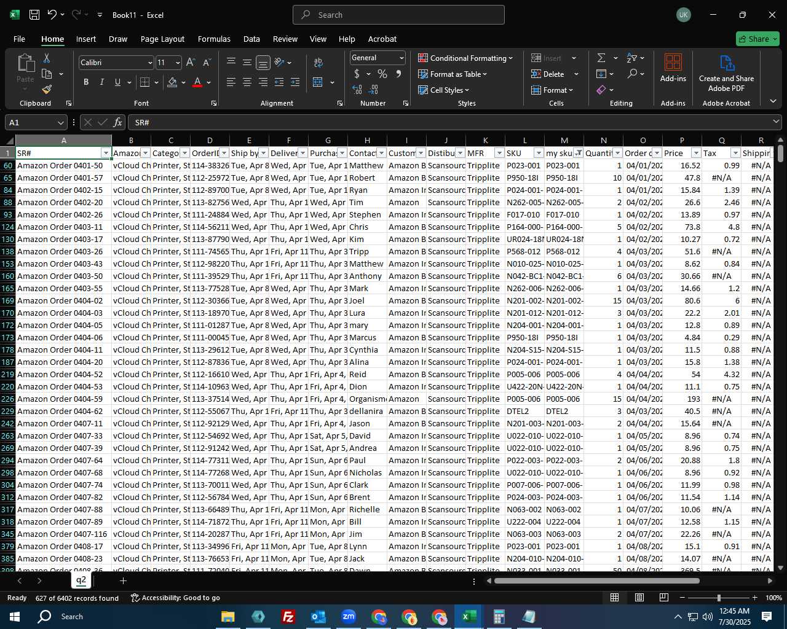Screen dimensions: 787x629
Task: Toggle top align text
Action: click(231, 63)
